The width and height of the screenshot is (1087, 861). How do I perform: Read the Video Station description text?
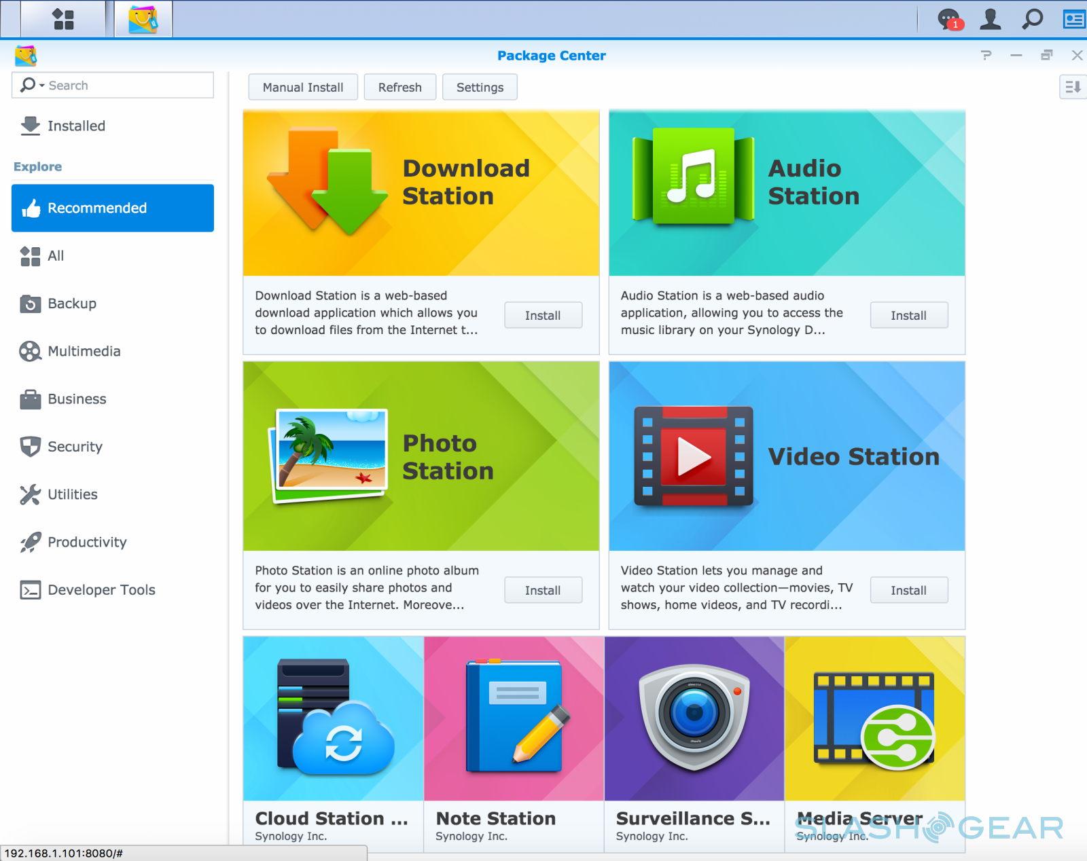point(736,587)
